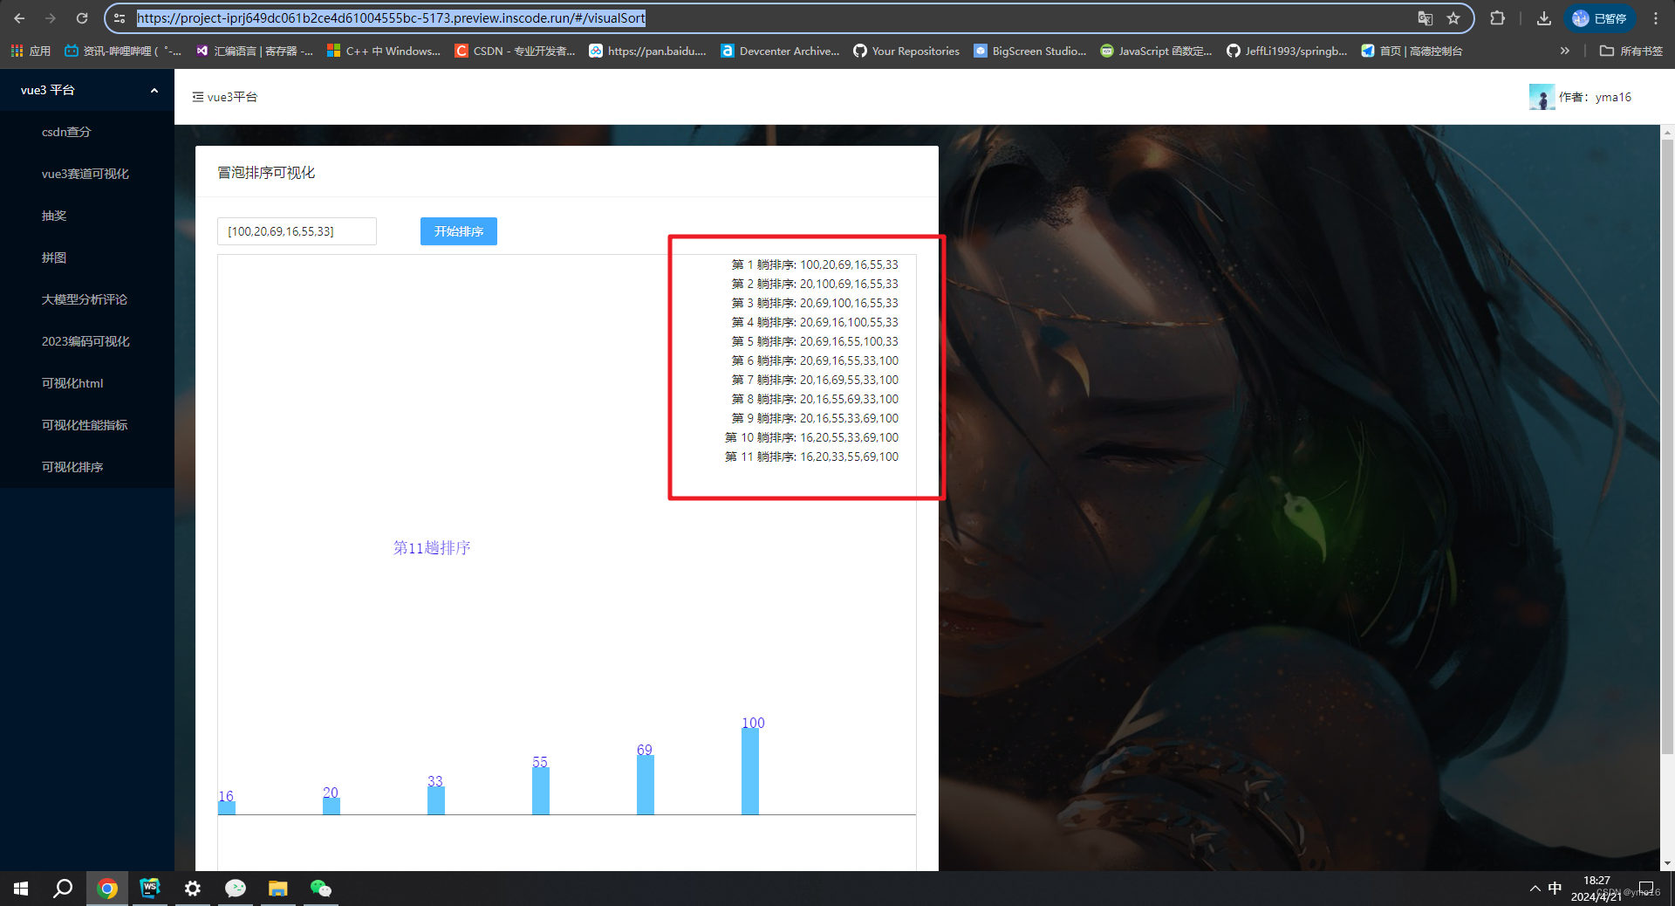This screenshot has height=906, width=1675.
Task: Open File Explorer from the taskbar
Action: click(278, 889)
